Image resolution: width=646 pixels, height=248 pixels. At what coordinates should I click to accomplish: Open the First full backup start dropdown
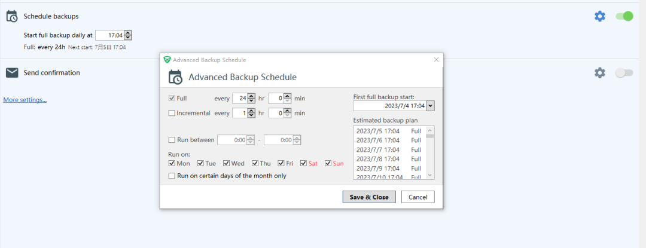[x=430, y=106]
